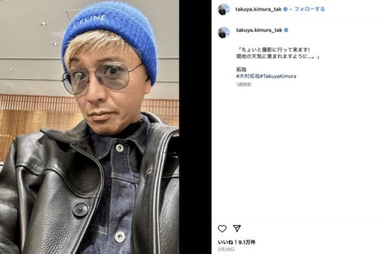The height and width of the screenshot is (254, 382).
Task: Click the フォローする follow button
Action: tap(309, 9)
